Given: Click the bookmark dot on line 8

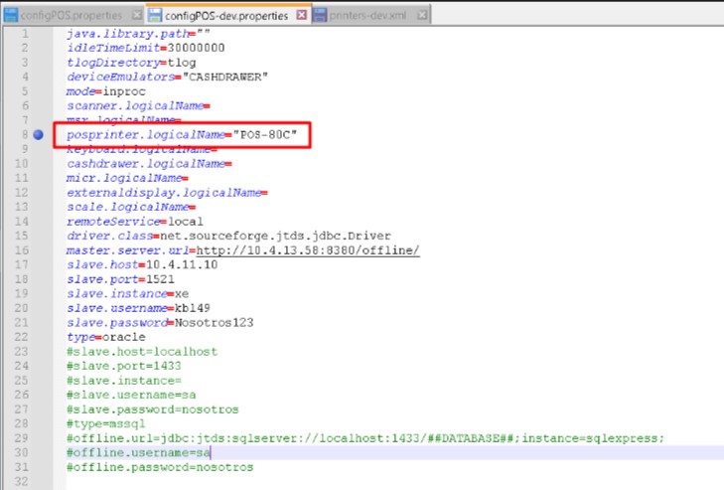Looking at the screenshot, I should [x=38, y=134].
